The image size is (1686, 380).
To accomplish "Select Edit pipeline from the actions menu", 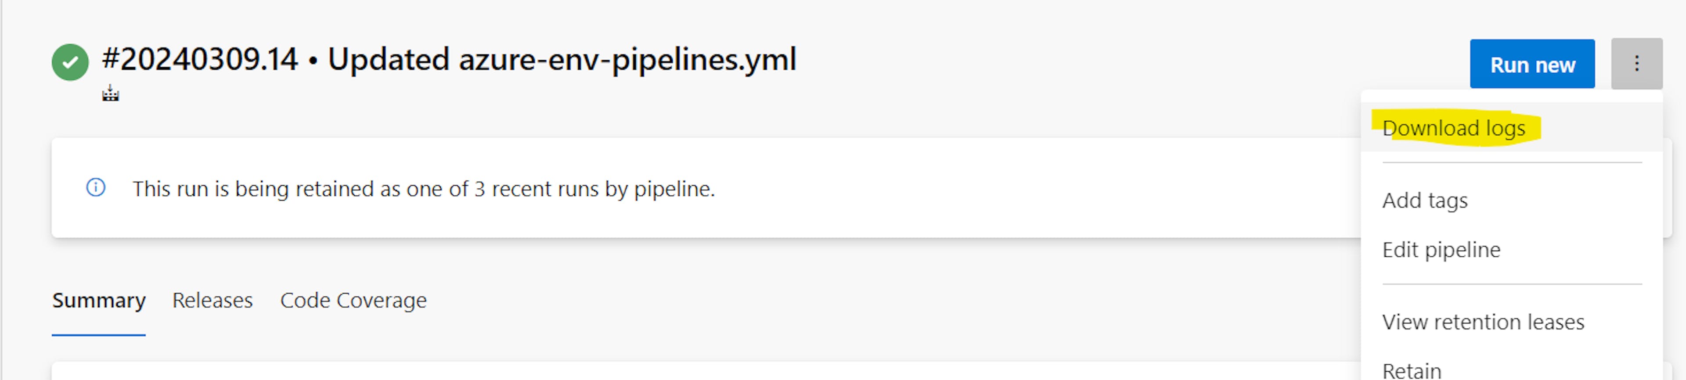I will [x=1442, y=249].
